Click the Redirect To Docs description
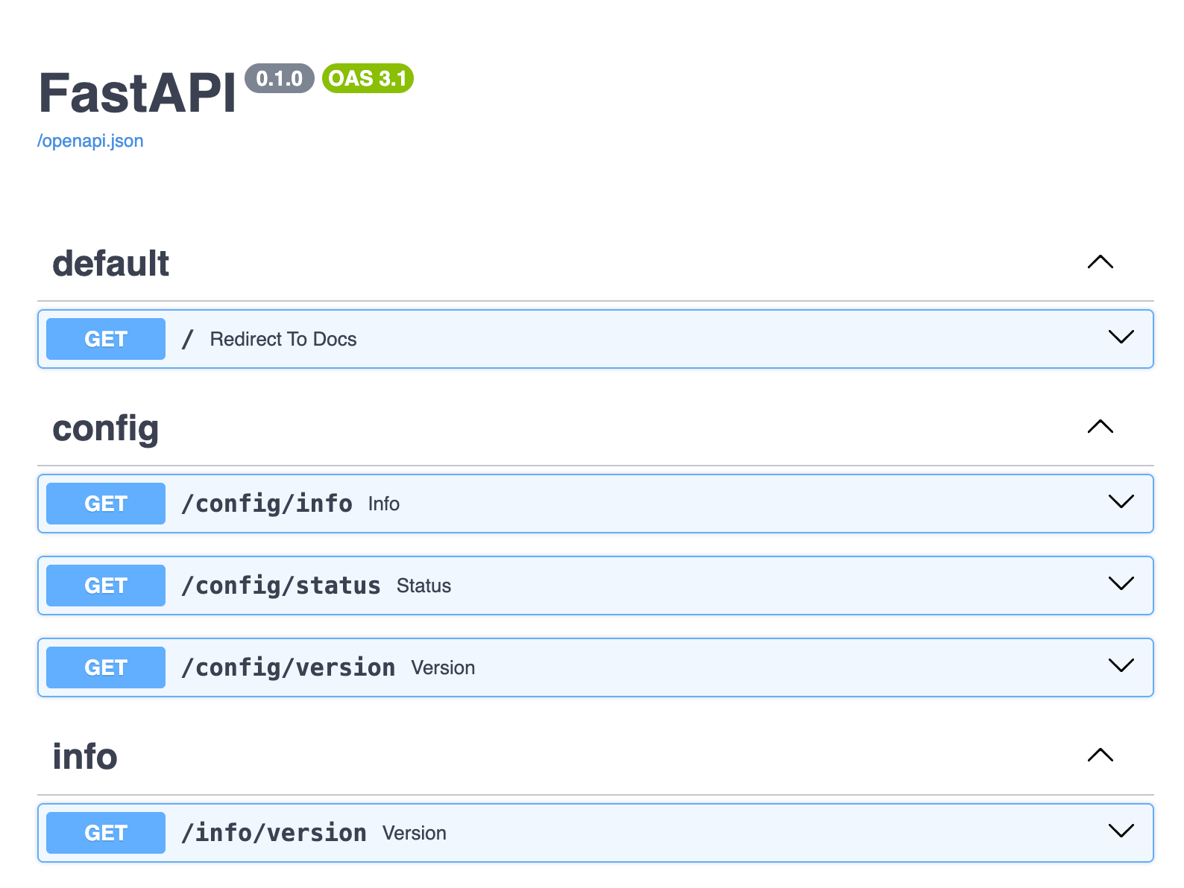1184x888 pixels. coord(283,339)
